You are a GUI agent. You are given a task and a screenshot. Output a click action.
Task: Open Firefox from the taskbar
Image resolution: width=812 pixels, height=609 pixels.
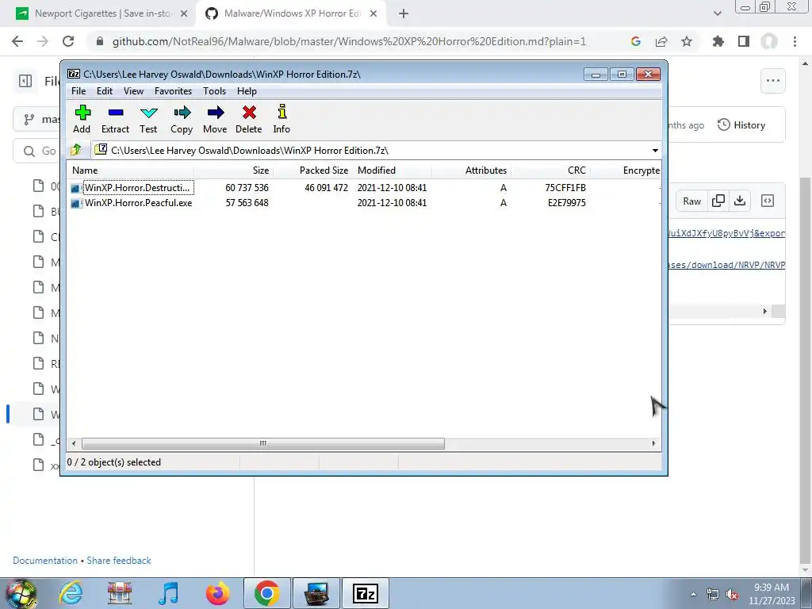(x=217, y=593)
